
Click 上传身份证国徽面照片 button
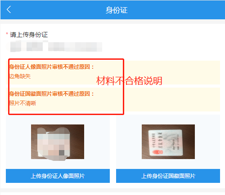pyautogui.click(x=168, y=176)
